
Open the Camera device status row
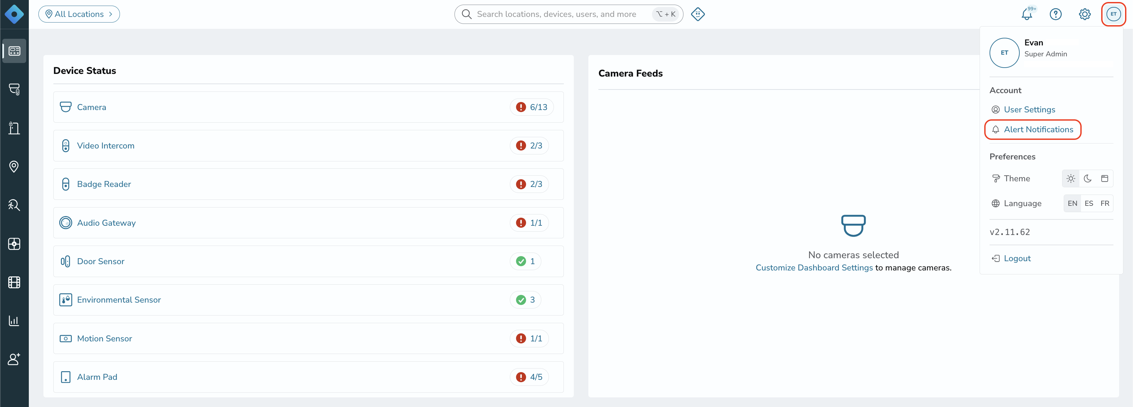click(308, 107)
